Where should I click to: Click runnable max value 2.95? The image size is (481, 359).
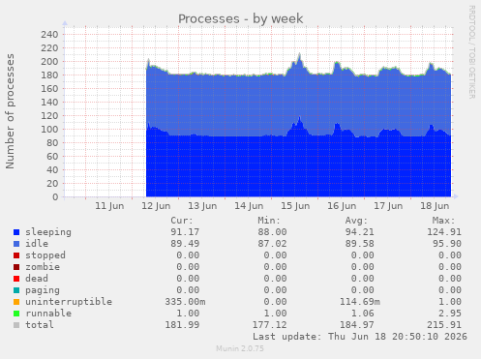point(450,314)
